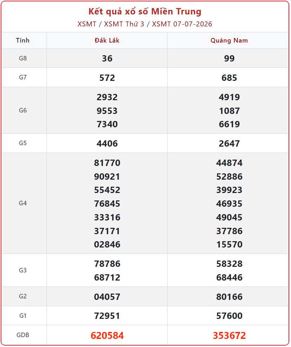The height and width of the screenshot is (347, 291).
Task: Open the XSMT Thứ 3 link
Action: point(124,24)
